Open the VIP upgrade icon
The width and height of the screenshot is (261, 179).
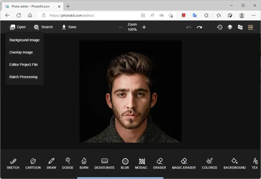250,27
